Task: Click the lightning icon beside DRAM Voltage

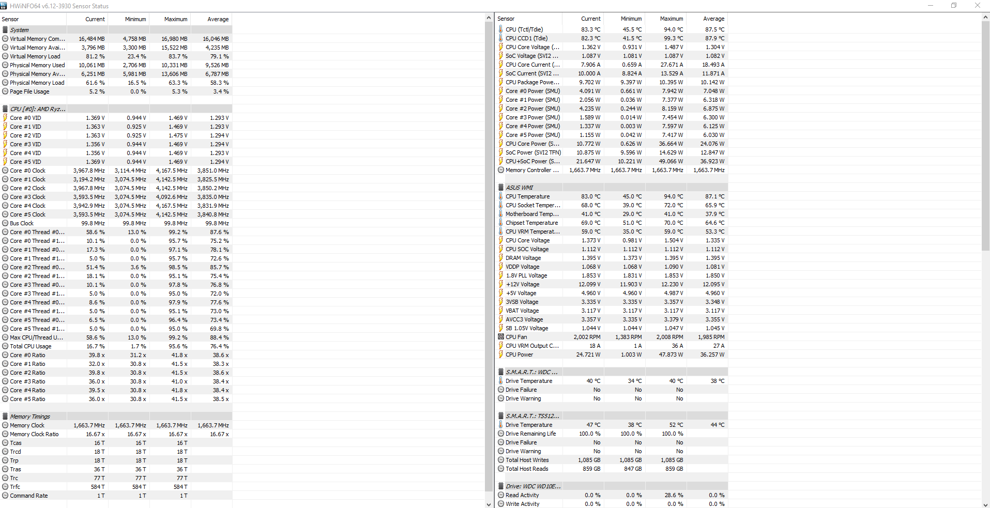Action: pos(500,258)
